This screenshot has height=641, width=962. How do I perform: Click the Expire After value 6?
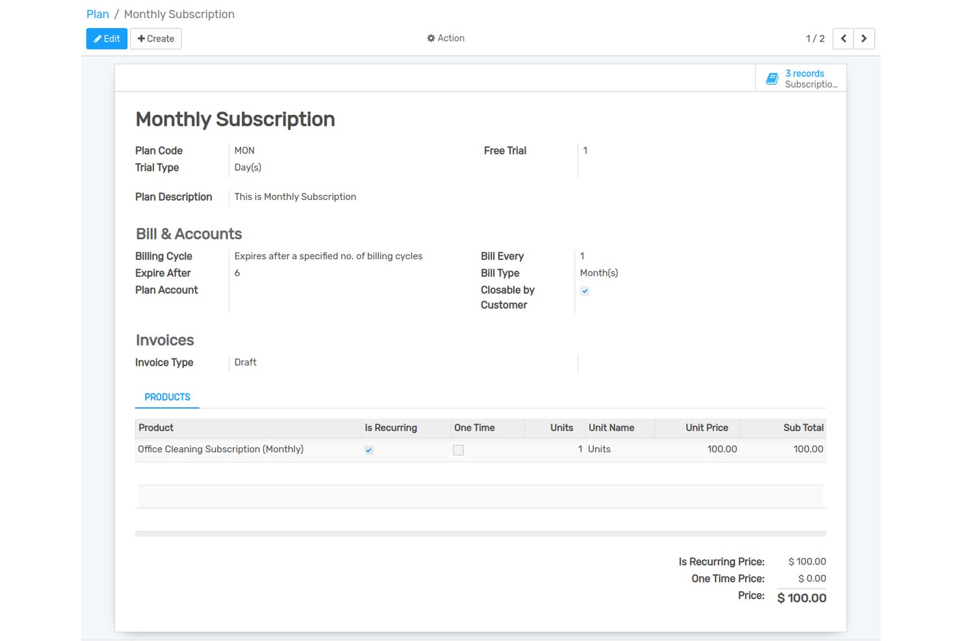coord(237,273)
